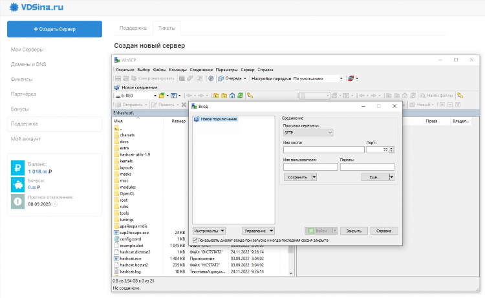Click the local panel filter icon

[174, 96]
